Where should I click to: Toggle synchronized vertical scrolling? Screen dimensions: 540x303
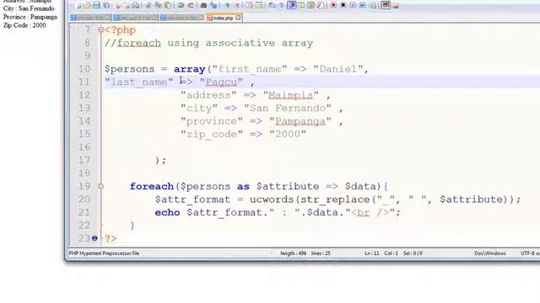pos(250,5)
